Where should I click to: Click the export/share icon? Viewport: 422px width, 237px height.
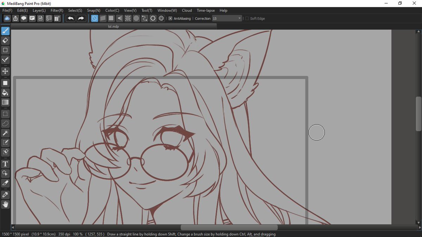click(x=15, y=18)
